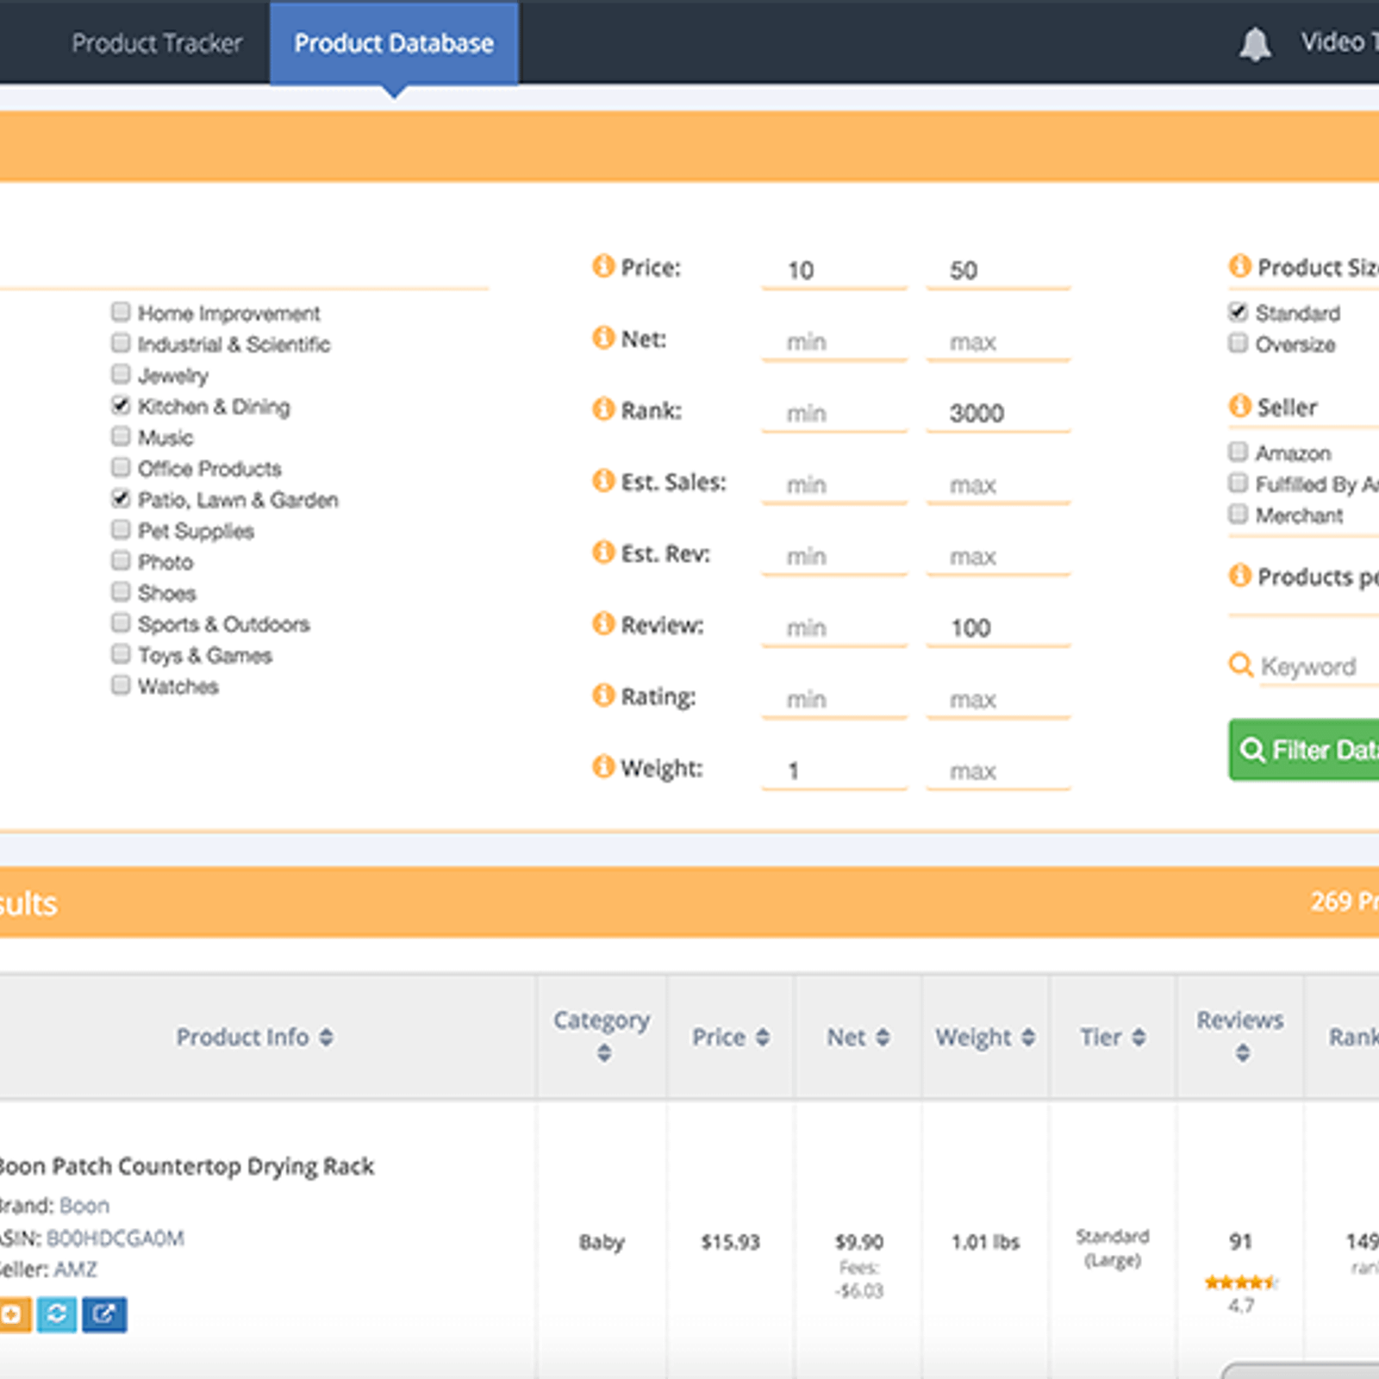Sort results by Weight column arrows
This screenshot has width=1379, height=1379.
[x=1027, y=1037]
